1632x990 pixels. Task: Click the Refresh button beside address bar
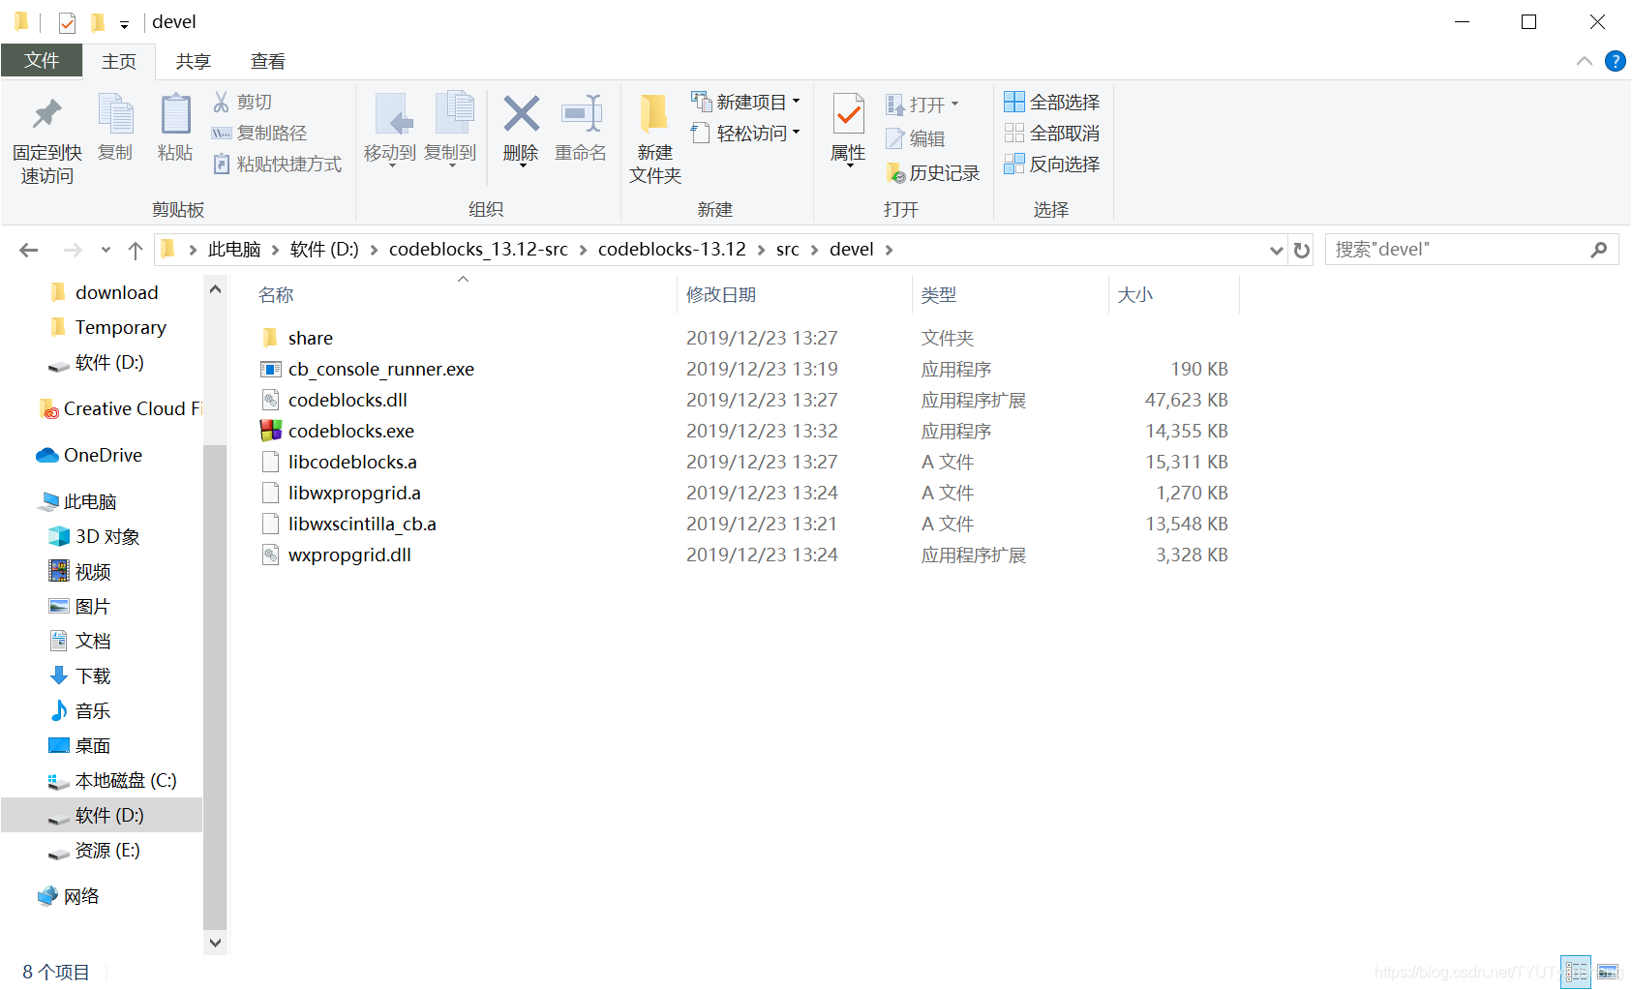click(x=1302, y=250)
